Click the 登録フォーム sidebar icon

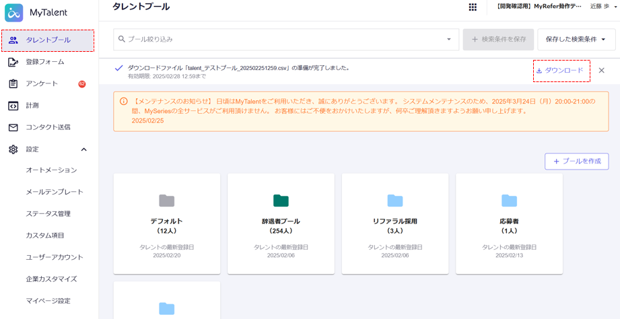(x=13, y=62)
